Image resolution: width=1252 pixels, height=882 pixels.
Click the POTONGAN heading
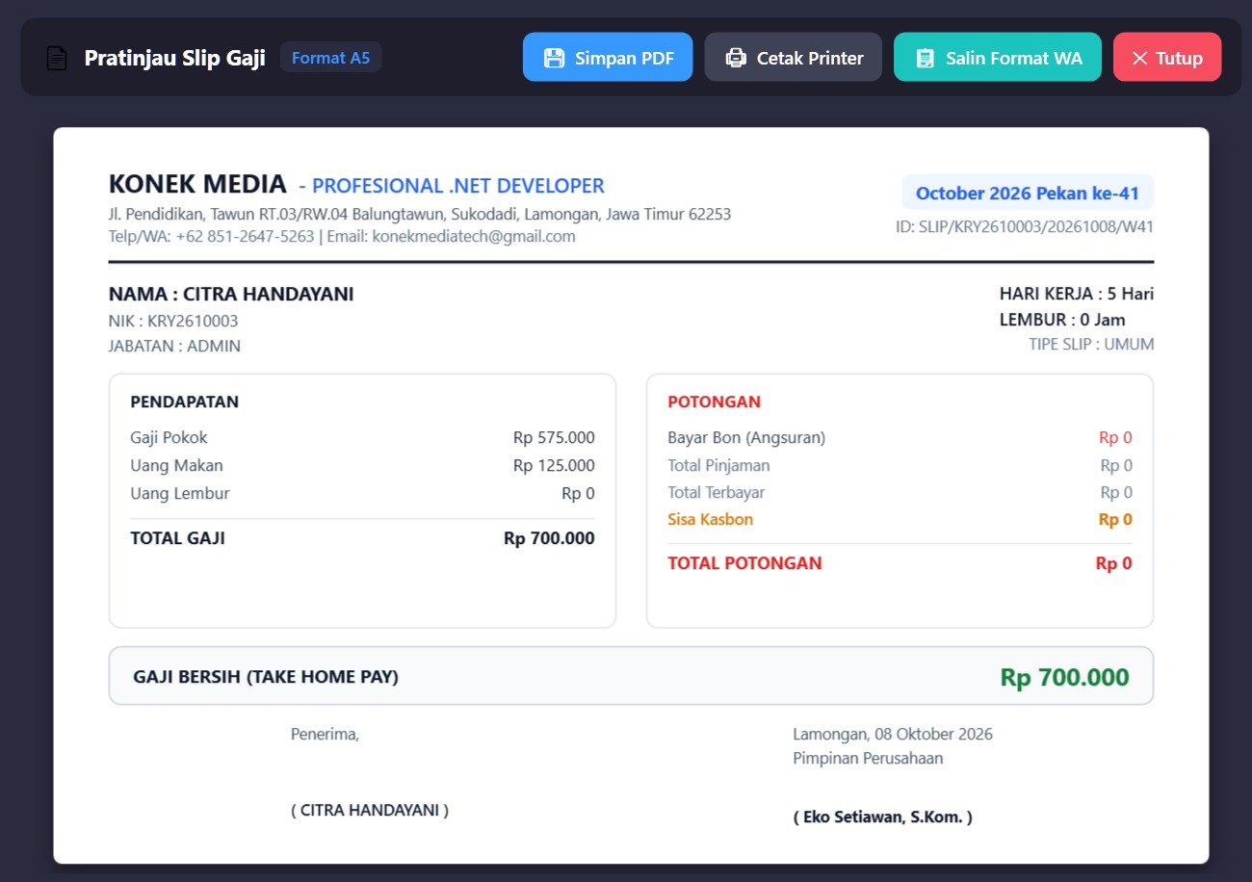point(715,402)
